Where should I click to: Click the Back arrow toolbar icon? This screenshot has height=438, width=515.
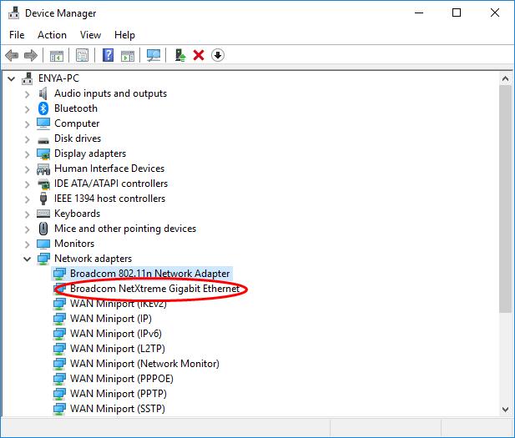tap(12, 55)
